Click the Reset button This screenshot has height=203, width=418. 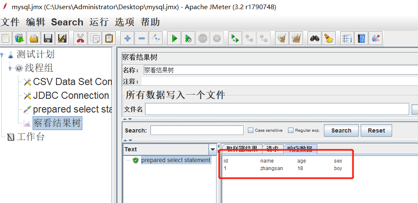click(x=377, y=130)
